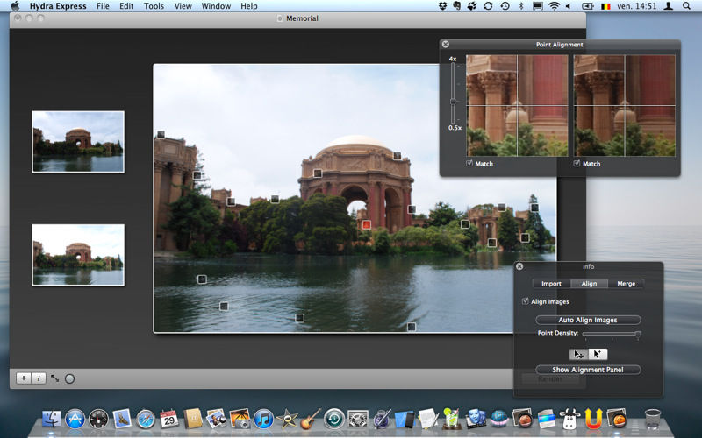
Task: Open the Tools menu
Action: [x=154, y=6]
